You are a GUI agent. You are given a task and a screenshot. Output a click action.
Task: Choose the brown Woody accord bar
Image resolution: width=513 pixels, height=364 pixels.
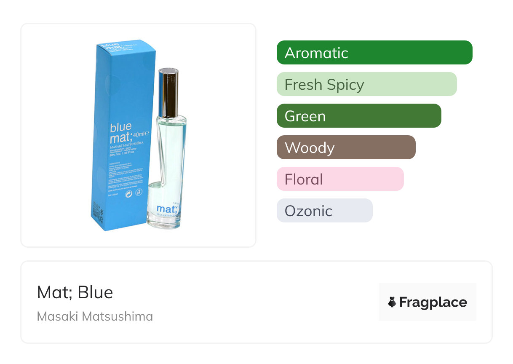[346, 147]
